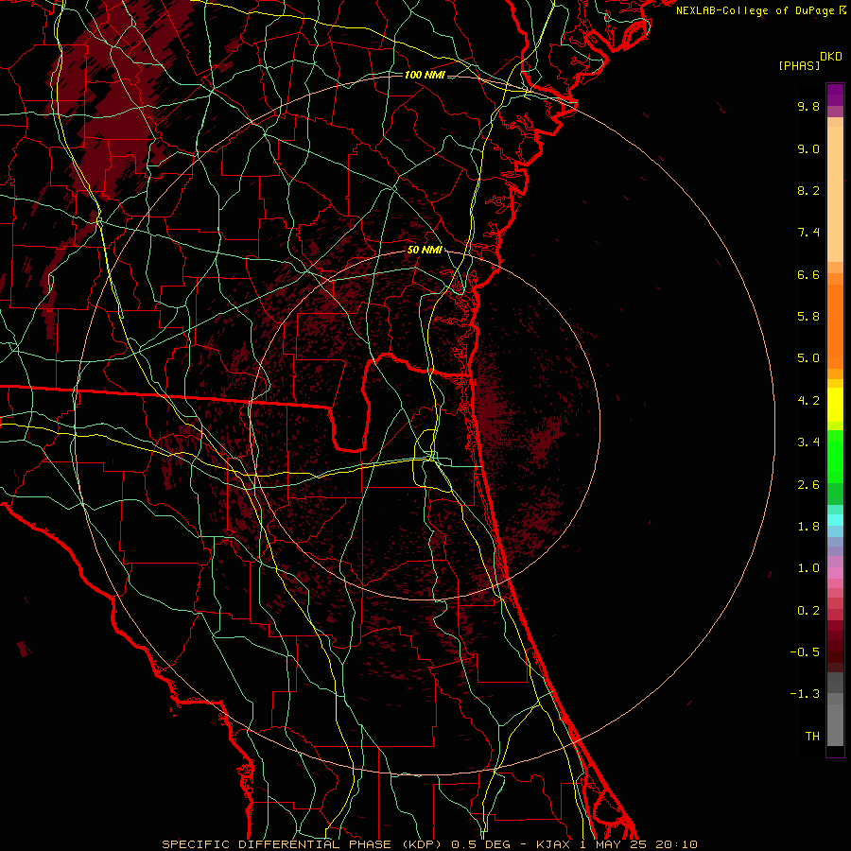Click the 4.2 value on the color scale
This screenshot has height=851, width=851.
click(x=808, y=401)
